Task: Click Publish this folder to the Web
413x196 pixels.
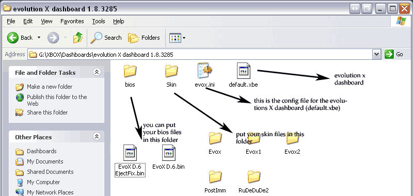Action: tap(57, 100)
